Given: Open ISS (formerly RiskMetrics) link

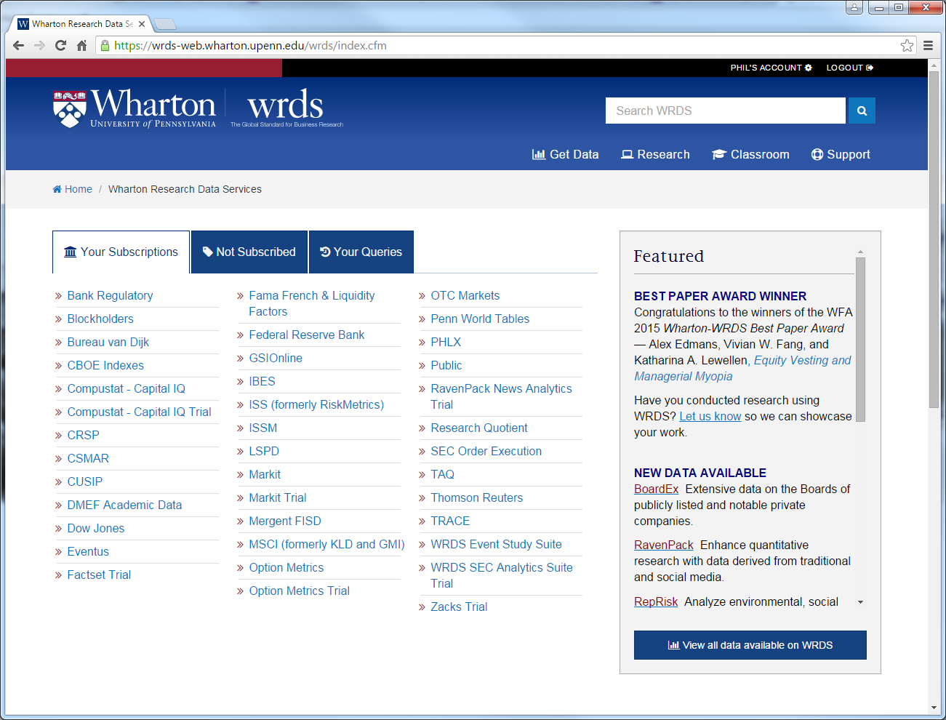Looking at the screenshot, I should click(x=316, y=404).
